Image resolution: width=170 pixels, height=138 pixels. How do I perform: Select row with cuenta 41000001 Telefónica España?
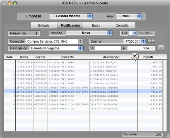click(x=83, y=100)
